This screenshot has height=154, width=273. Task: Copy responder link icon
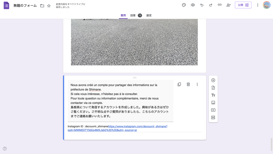(x=219, y=5)
